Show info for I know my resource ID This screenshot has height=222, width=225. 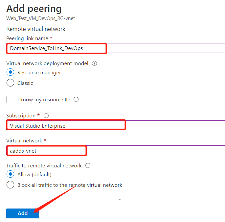coord(76,99)
